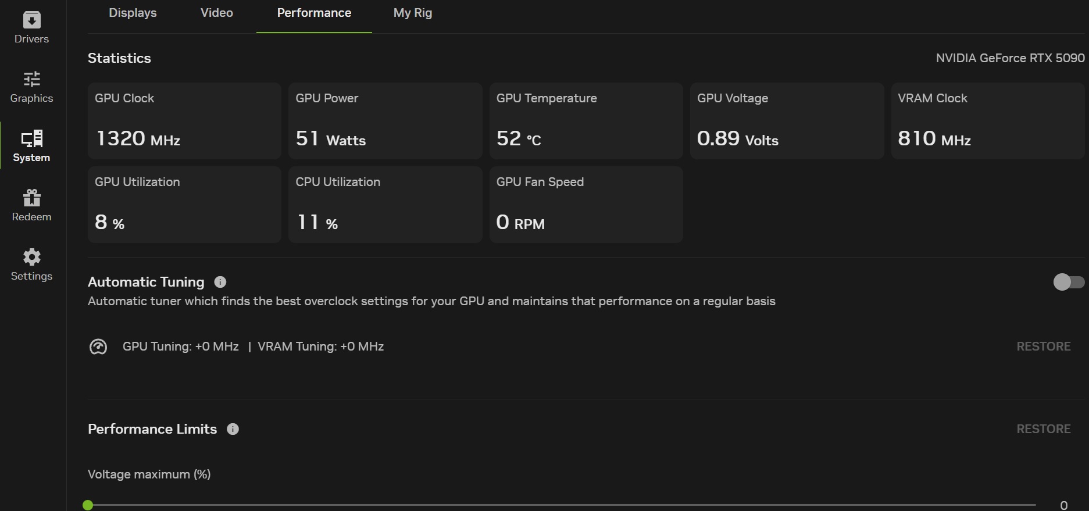
Task: Click the GPU Temperature statistic card
Action: [x=585, y=121]
